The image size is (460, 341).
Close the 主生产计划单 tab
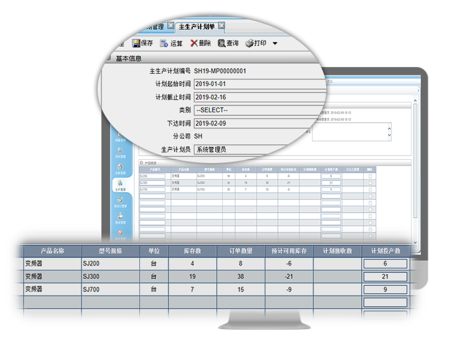point(221,27)
